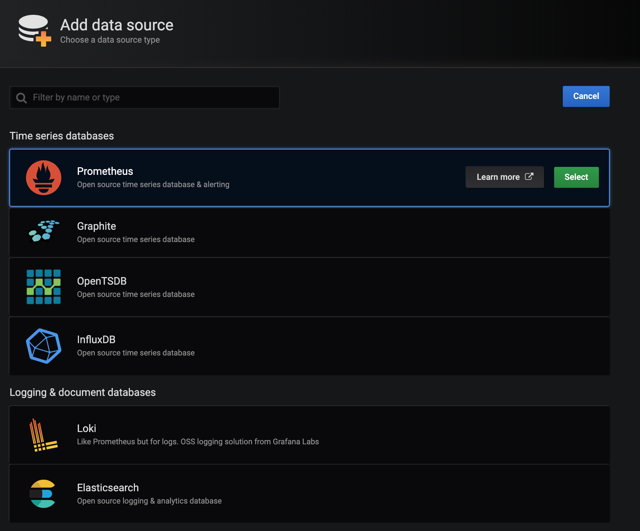Click the Elasticsearch logo icon
This screenshot has height=531, width=640.
[x=42, y=494]
